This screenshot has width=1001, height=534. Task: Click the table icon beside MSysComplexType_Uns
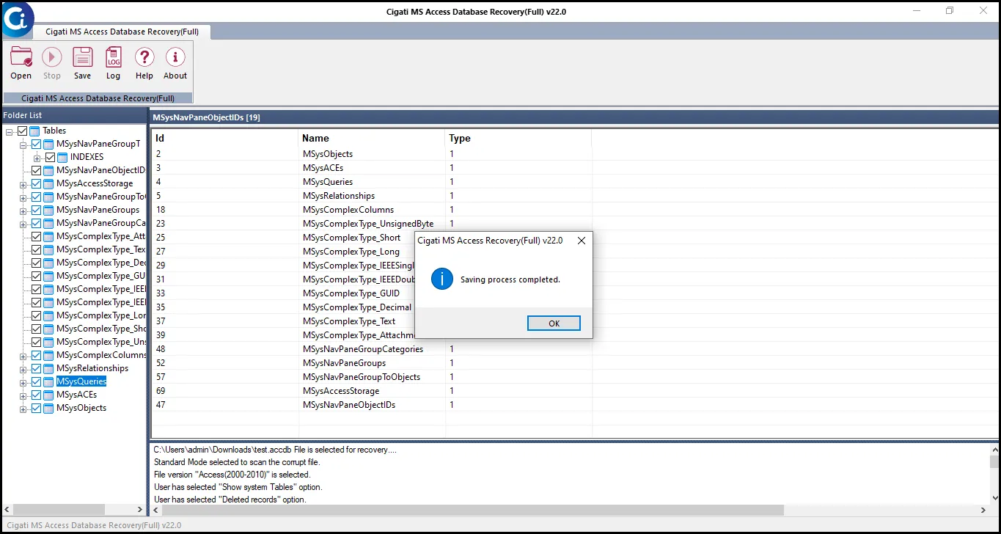pyautogui.click(x=48, y=342)
